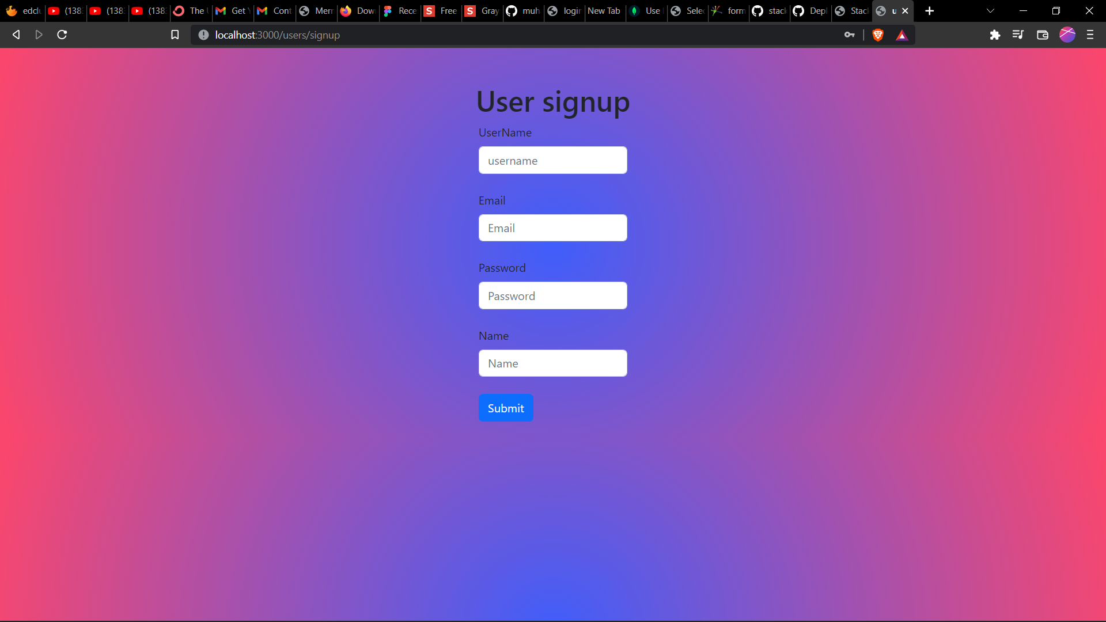Click the forward navigation arrow button
This screenshot has width=1106, height=622.
[39, 35]
